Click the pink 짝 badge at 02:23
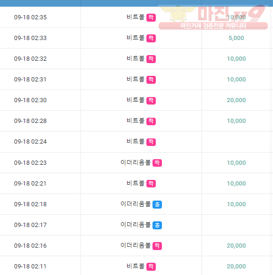This screenshot has width=273, height=275. click(x=157, y=163)
